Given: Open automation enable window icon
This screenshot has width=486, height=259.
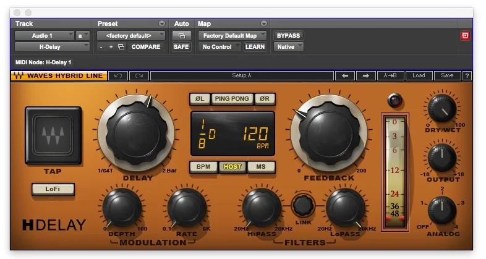Looking at the screenshot, I should tap(181, 36).
